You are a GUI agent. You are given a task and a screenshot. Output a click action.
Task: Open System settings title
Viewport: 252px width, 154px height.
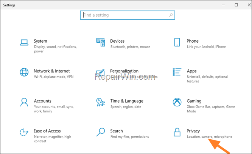[x=40, y=41]
